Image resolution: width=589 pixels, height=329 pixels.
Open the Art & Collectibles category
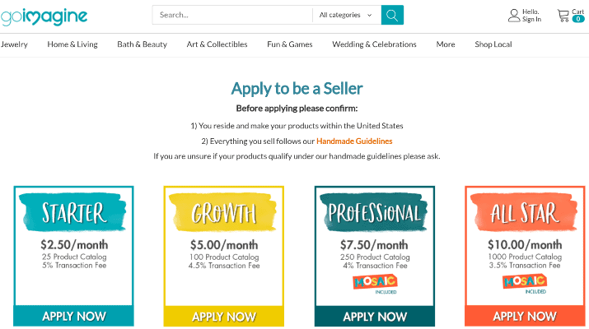(x=217, y=44)
